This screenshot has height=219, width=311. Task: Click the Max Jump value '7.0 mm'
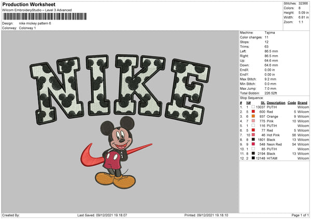(271, 88)
